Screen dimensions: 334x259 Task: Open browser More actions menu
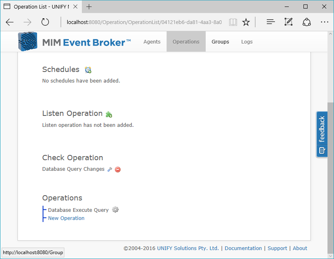[324, 22]
